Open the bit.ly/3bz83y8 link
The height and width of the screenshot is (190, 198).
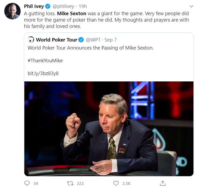point(43,73)
